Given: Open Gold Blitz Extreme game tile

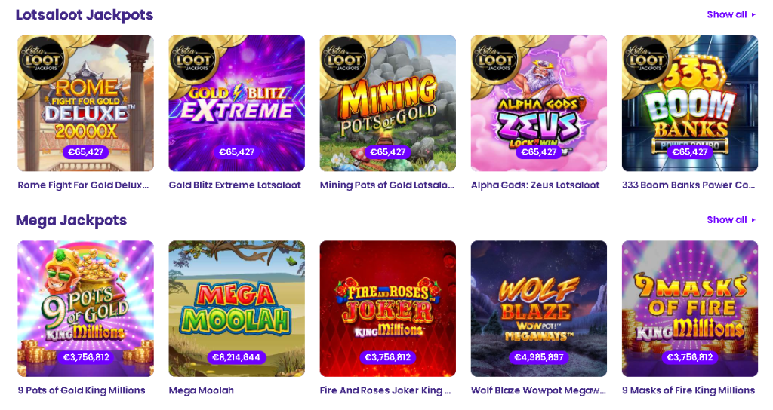Looking at the screenshot, I should 236,103.
